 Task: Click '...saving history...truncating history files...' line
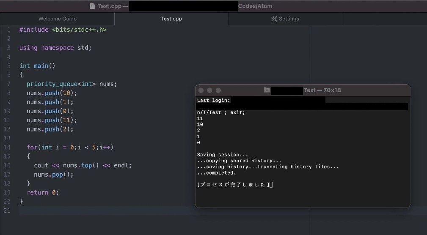pos(268,167)
